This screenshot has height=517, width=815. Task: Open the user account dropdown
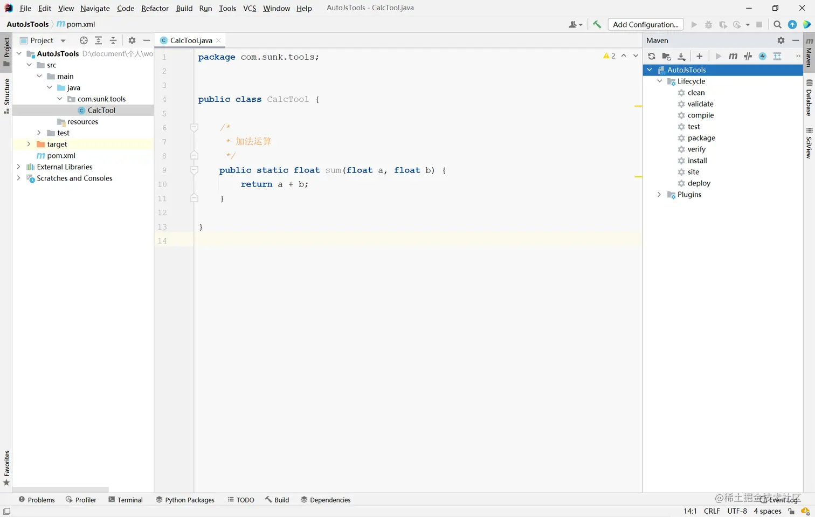(576, 24)
